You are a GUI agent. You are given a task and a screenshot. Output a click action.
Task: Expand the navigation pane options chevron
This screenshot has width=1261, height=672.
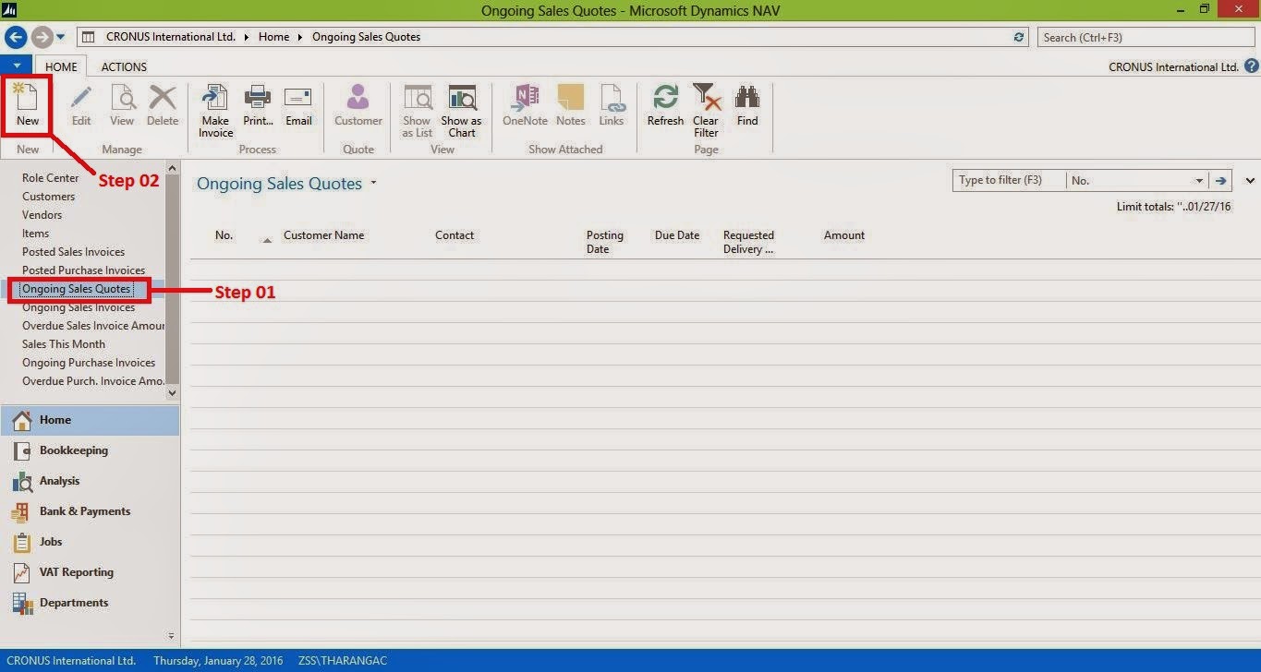[171, 636]
